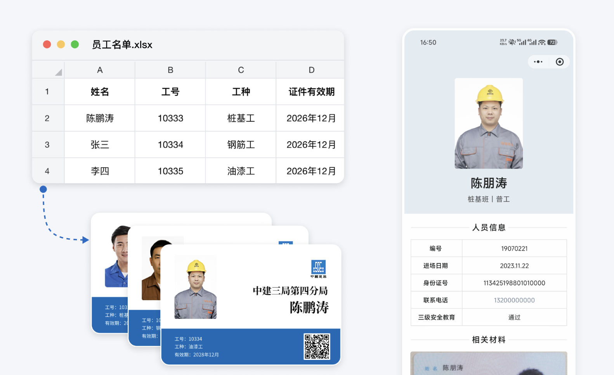This screenshot has height=375, width=614.
Task: Click the green window button of 员工名单.xlsx
Action: click(75, 44)
